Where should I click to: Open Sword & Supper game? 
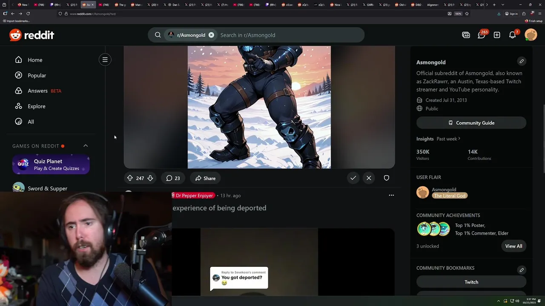click(47, 188)
